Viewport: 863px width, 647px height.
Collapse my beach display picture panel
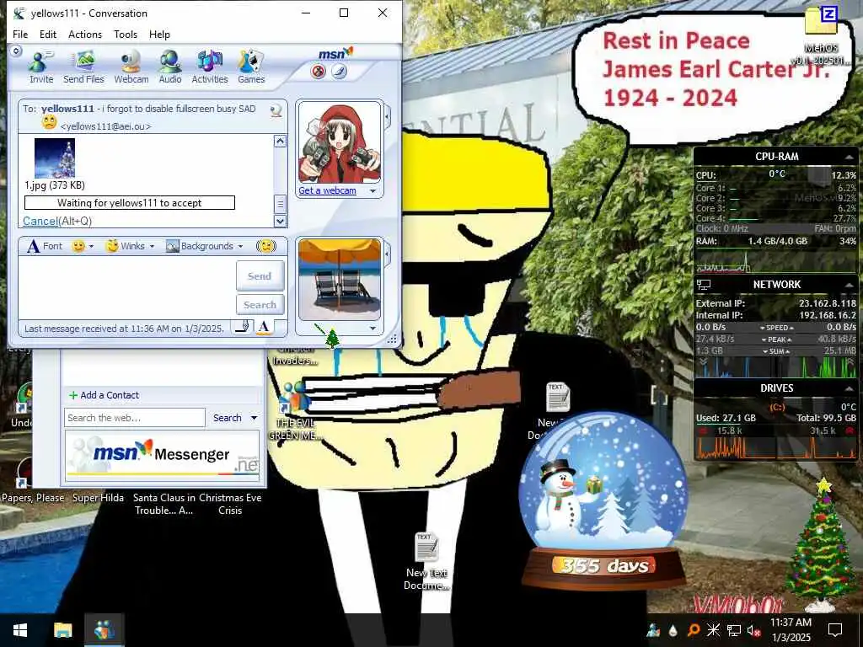tap(388, 254)
